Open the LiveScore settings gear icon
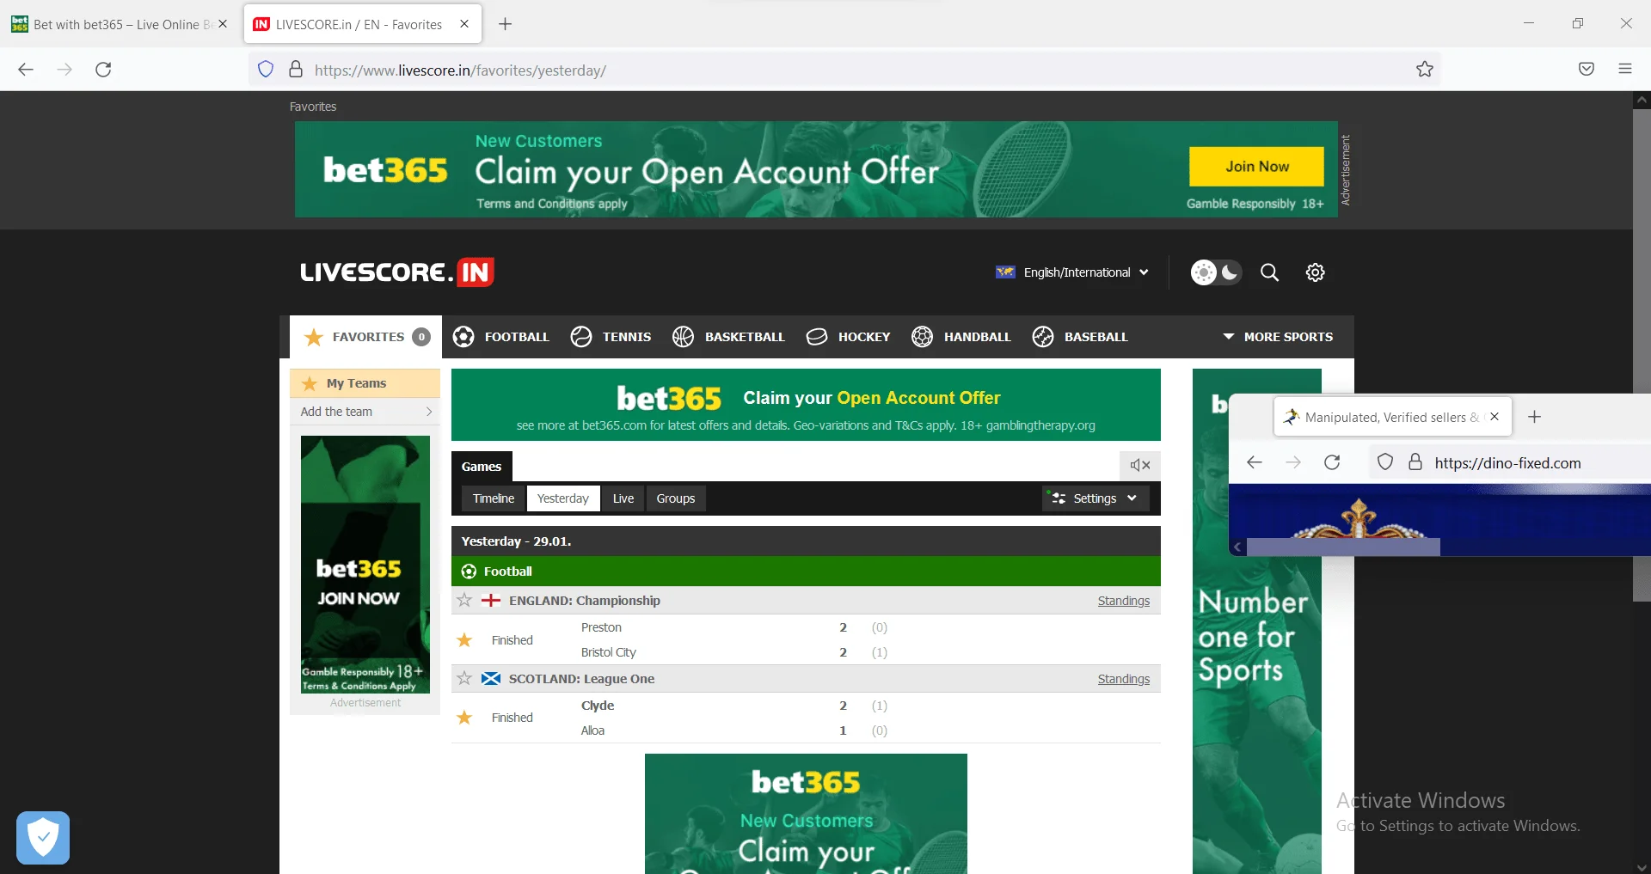 pyautogui.click(x=1315, y=272)
